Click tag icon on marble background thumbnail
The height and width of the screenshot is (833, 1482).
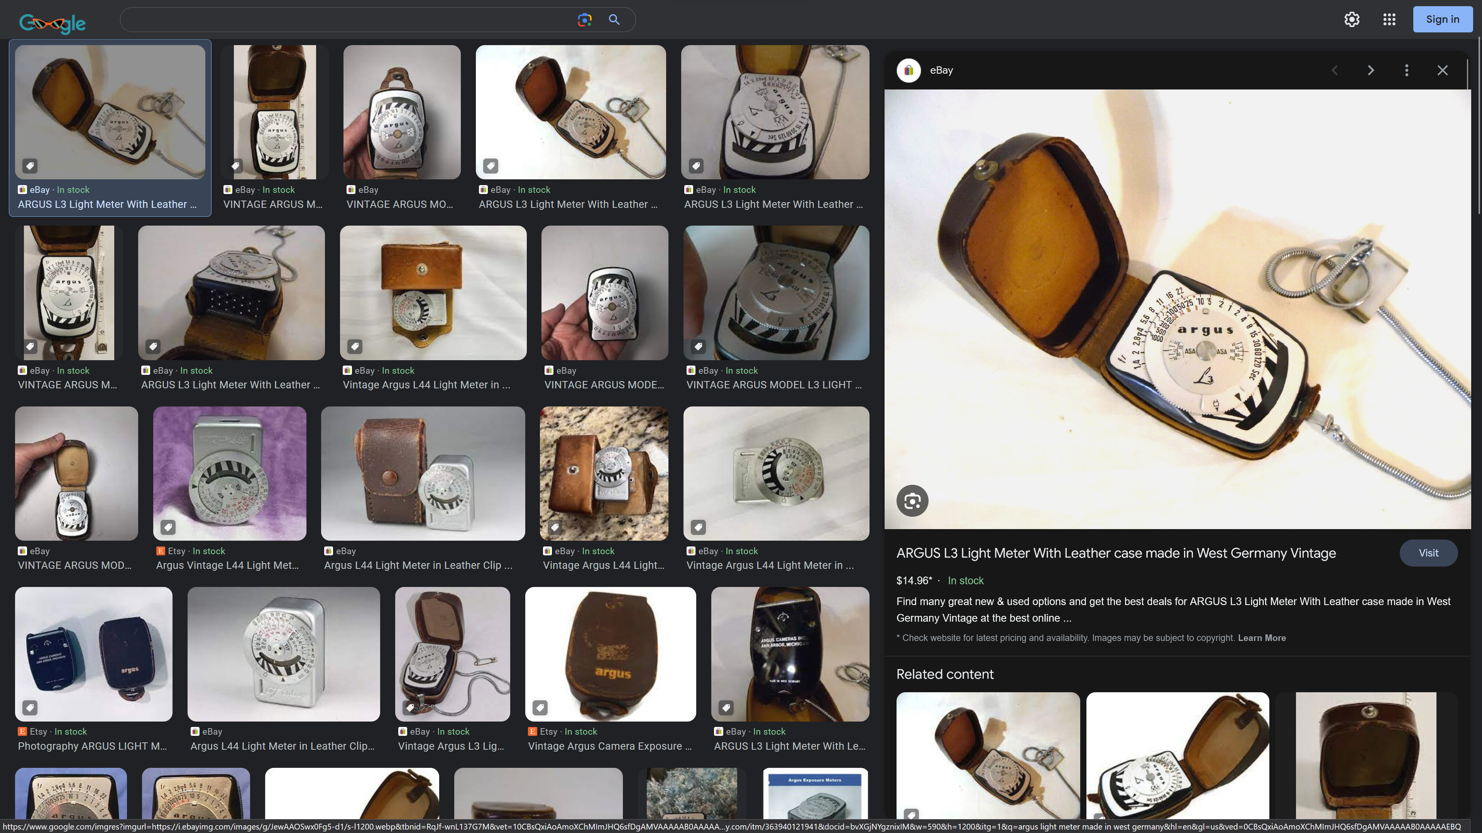555,527
